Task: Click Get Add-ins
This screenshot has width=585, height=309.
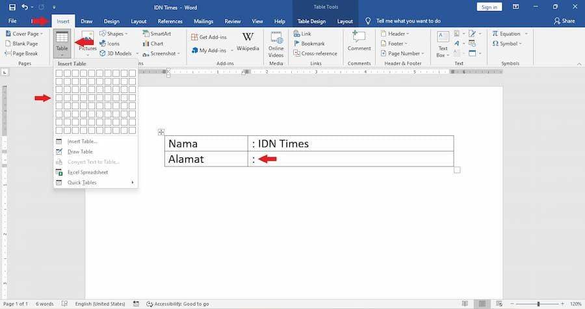Action: coord(209,37)
